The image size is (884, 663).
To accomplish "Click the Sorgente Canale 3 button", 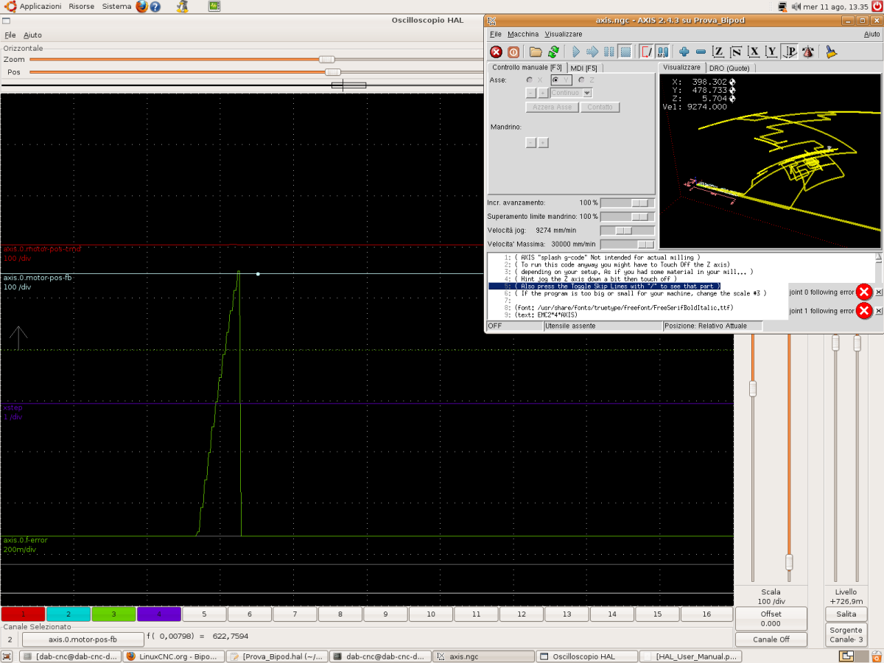I will coord(846,635).
